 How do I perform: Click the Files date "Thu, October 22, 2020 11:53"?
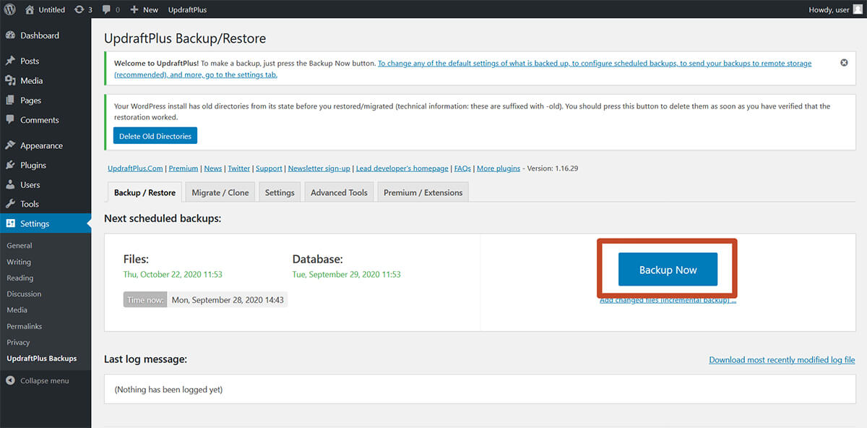[173, 275]
